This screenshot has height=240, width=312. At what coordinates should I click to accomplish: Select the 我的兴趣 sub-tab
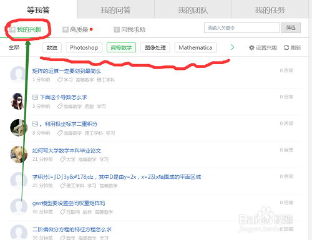(x=26, y=29)
